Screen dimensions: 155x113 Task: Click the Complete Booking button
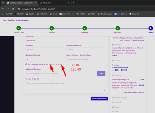pos(100,98)
